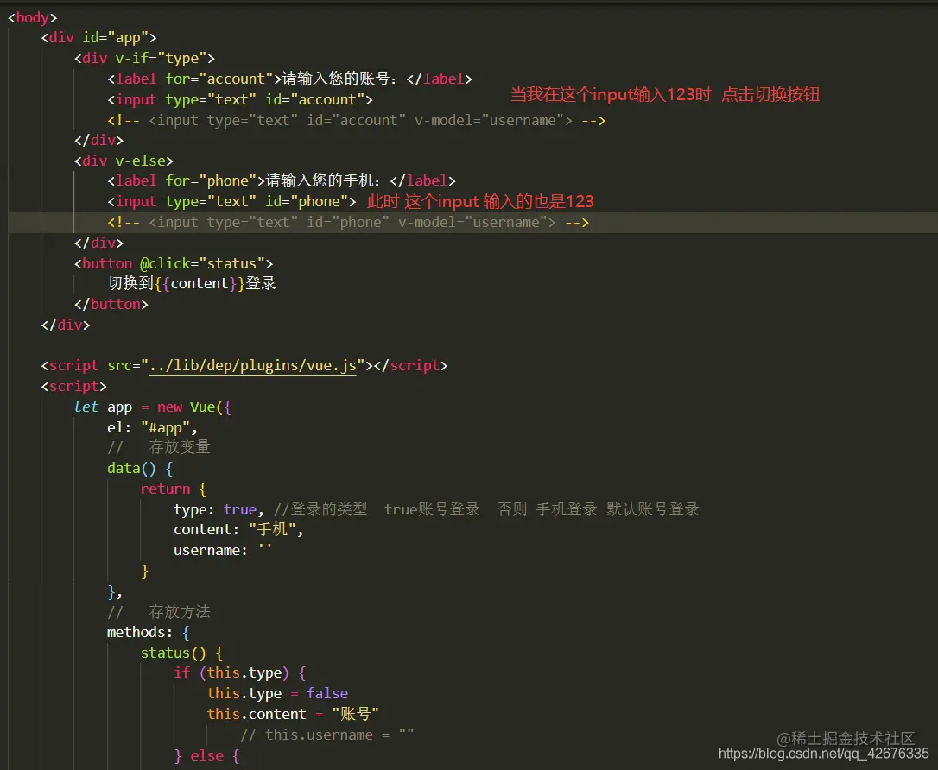This screenshot has width=938, height=770.
Task: Click the this.content = "账号" line
Action: point(293,714)
